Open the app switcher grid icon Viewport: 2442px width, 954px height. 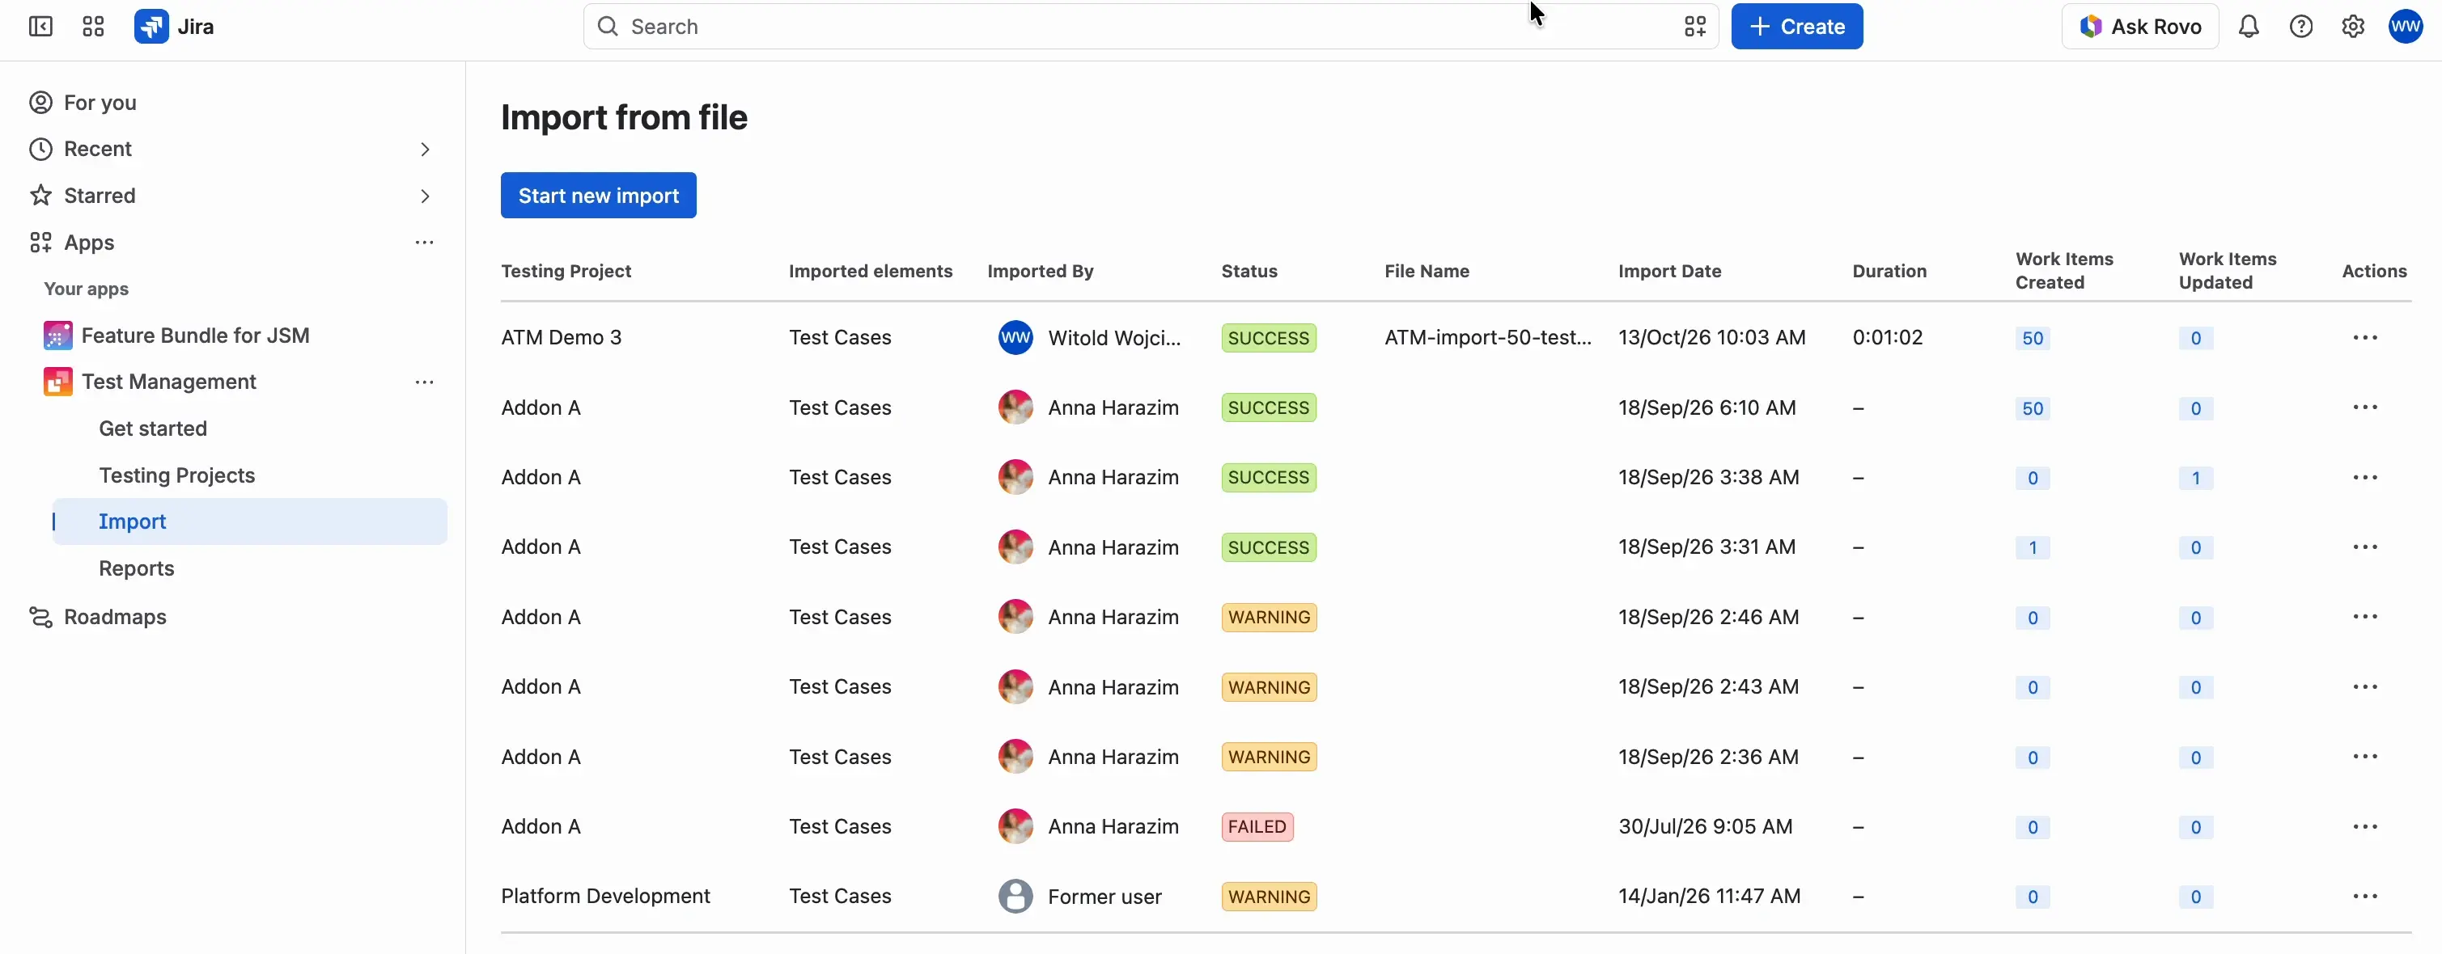pyautogui.click(x=93, y=27)
